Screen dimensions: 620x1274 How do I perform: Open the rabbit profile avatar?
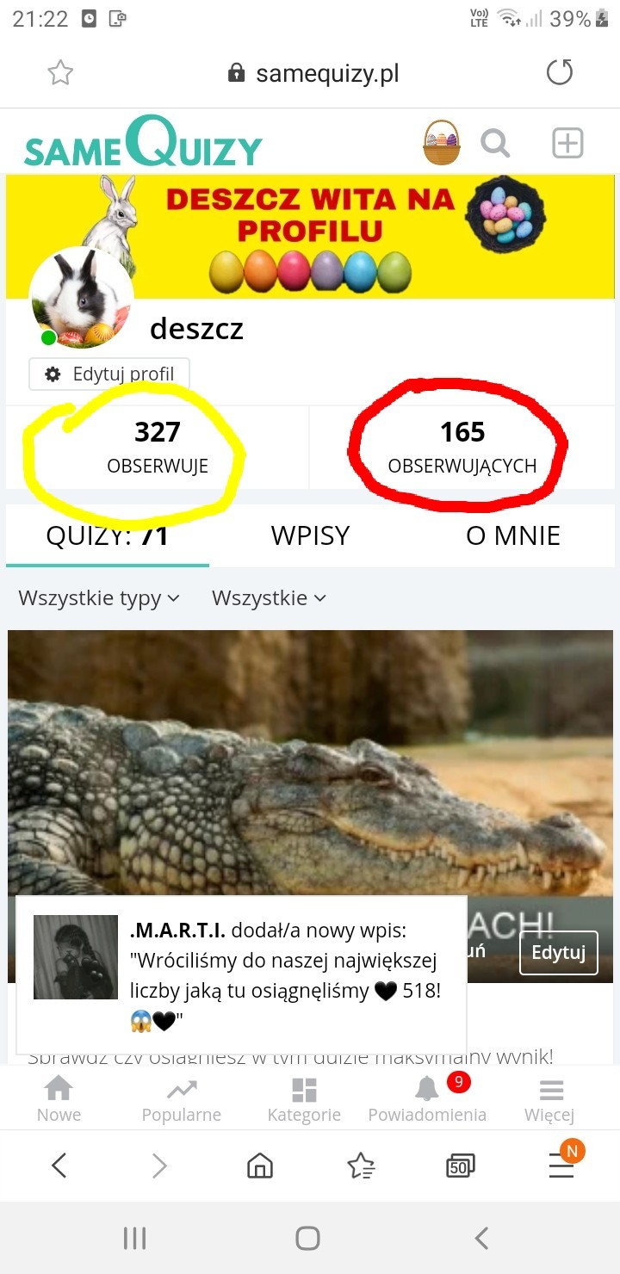(82, 298)
